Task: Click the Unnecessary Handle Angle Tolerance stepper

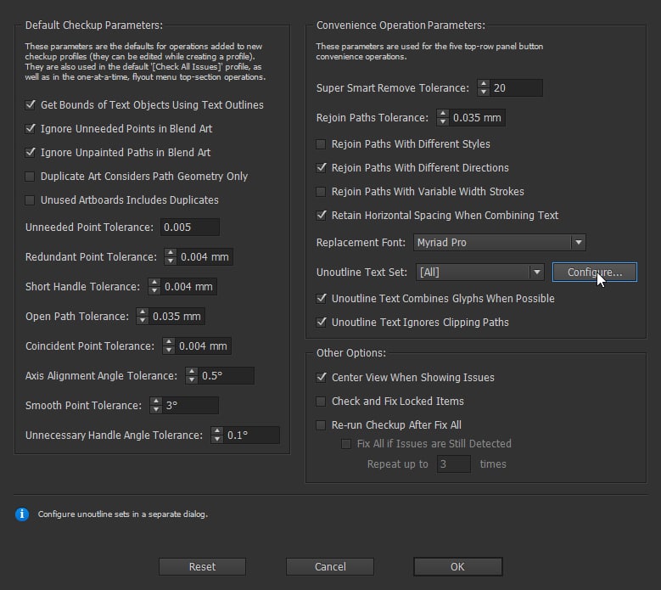Action: click(217, 435)
